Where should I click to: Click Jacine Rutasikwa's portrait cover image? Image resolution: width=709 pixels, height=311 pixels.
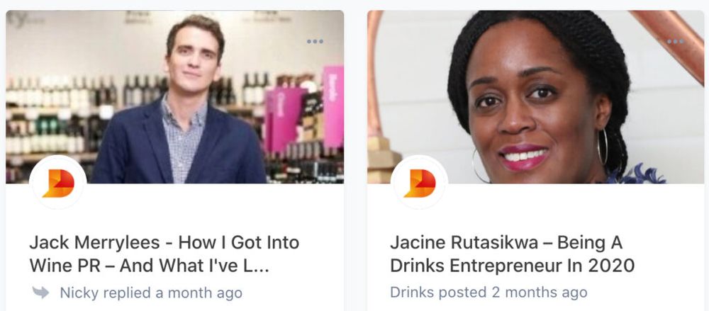tap(535, 97)
